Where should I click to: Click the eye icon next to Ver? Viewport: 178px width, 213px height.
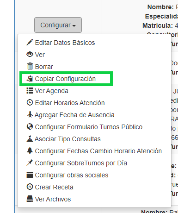point(30,54)
